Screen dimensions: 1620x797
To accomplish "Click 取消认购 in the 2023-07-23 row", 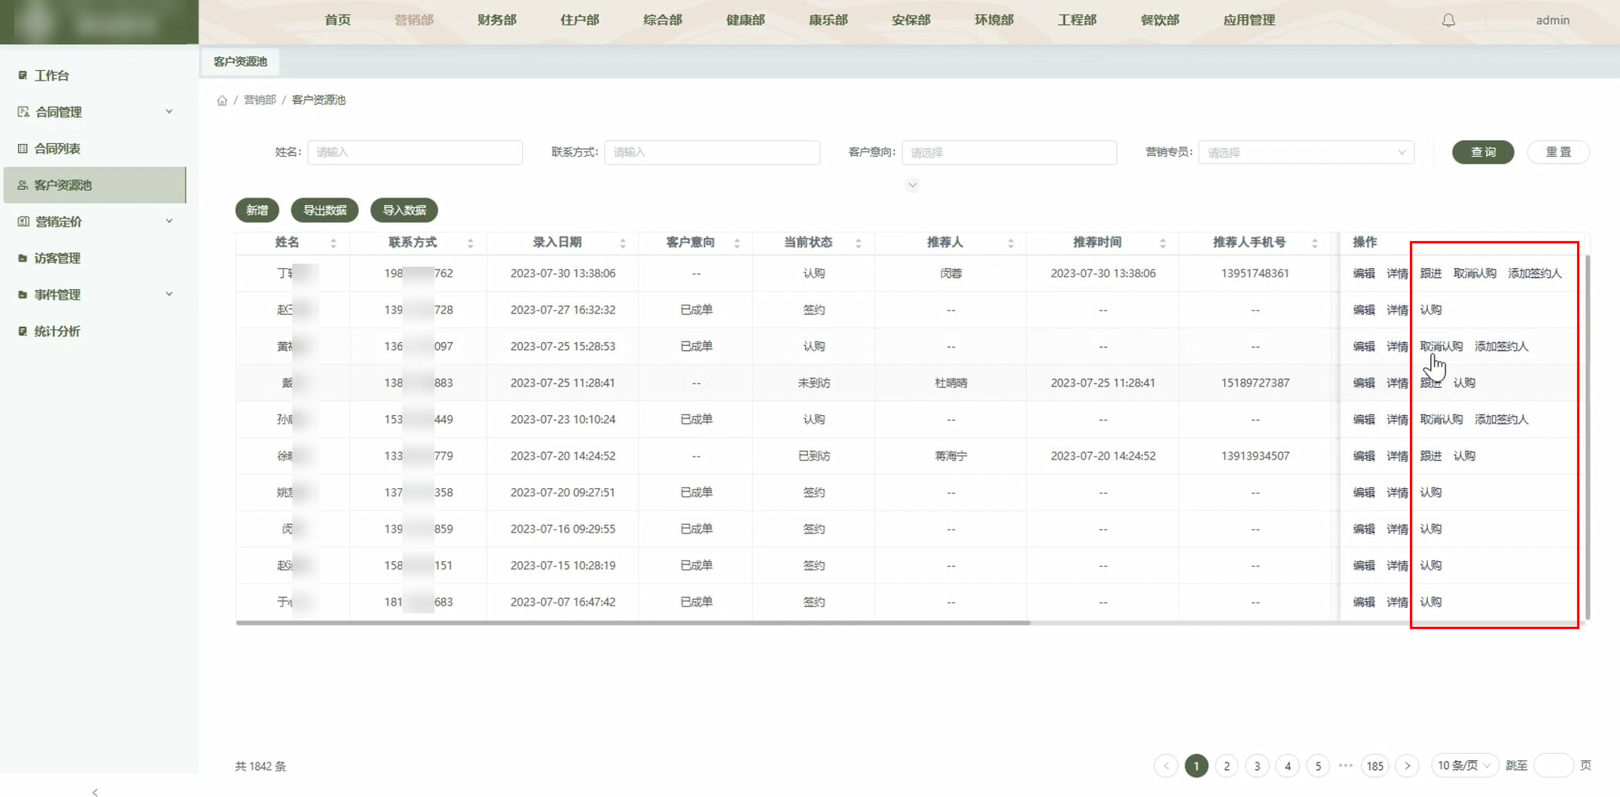I will coord(1442,420).
